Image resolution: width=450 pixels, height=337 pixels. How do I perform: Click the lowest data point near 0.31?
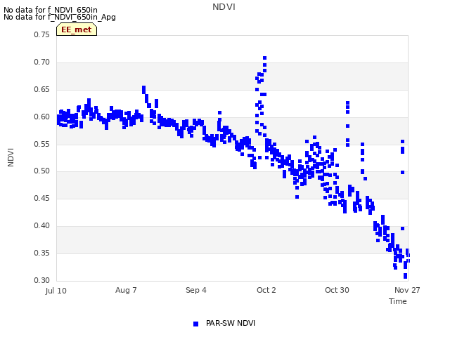tap(405, 276)
